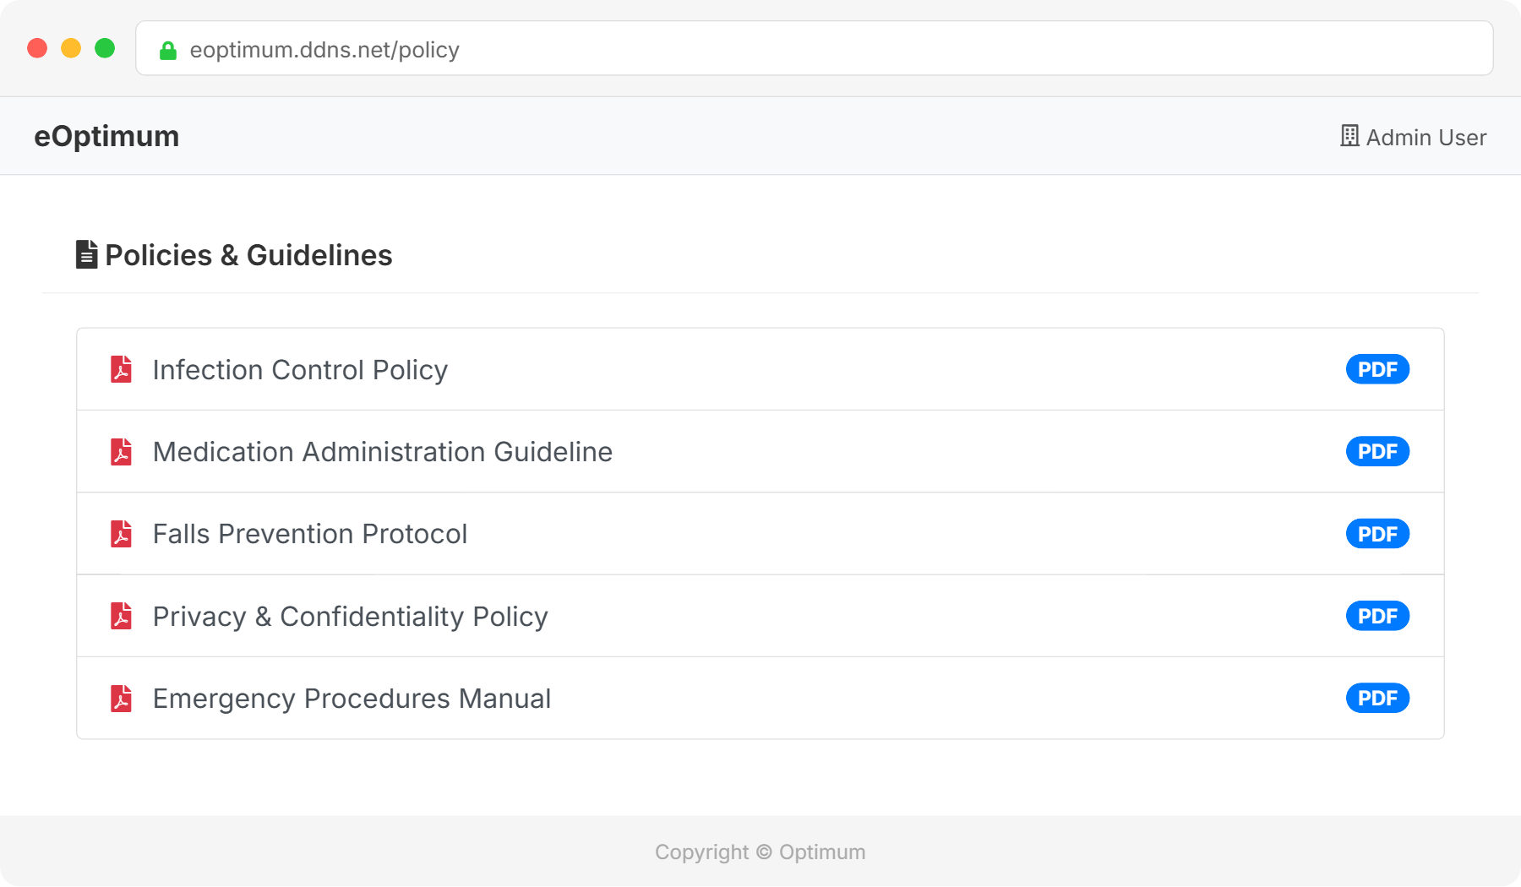Click the building icon beside Admin User

tap(1349, 136)
